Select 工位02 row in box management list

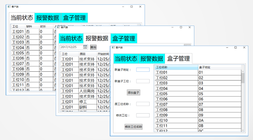point(198,78)
